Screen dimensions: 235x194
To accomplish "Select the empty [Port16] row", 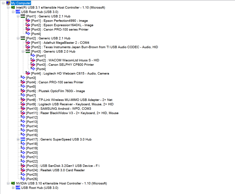I will [32, 135].
